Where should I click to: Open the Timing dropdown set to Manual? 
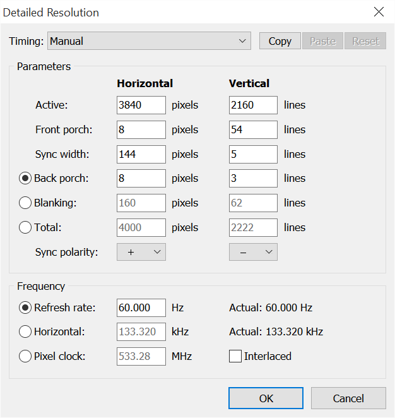coord(149,41)
